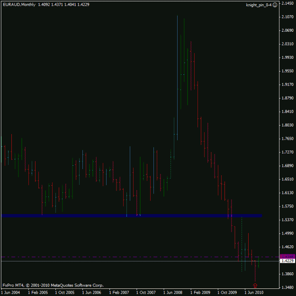Click the 1.3860 price axis label
Viewport: 296px width, 296px height.
pyautogui.click(x=287, y=274)
